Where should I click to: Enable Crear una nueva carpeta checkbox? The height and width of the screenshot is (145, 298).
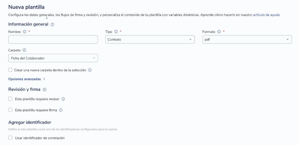[x=10, y=70]
